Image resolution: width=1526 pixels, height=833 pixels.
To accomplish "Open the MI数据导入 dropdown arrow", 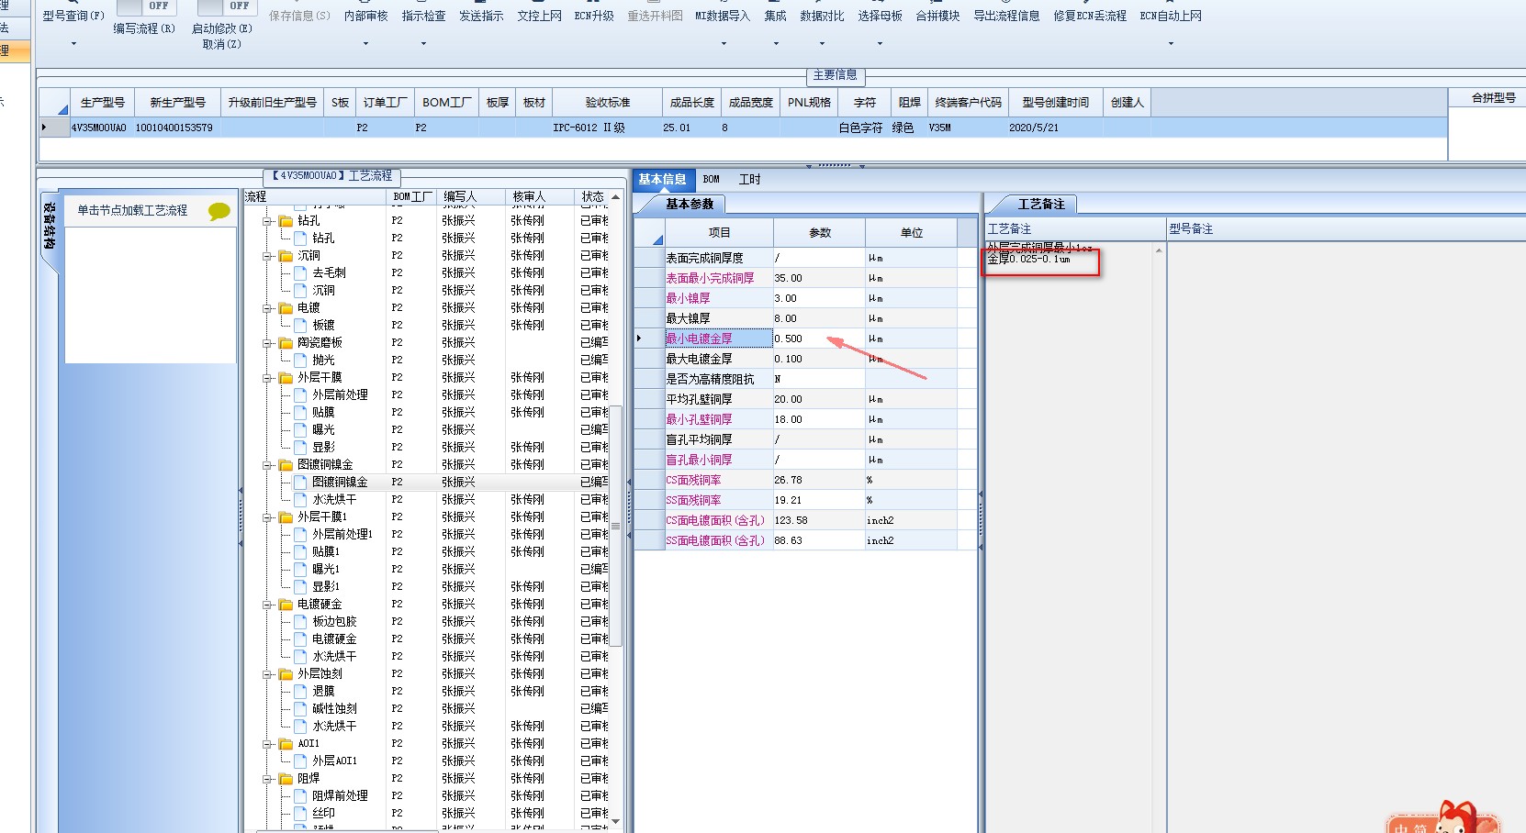I will coord(723,43).
